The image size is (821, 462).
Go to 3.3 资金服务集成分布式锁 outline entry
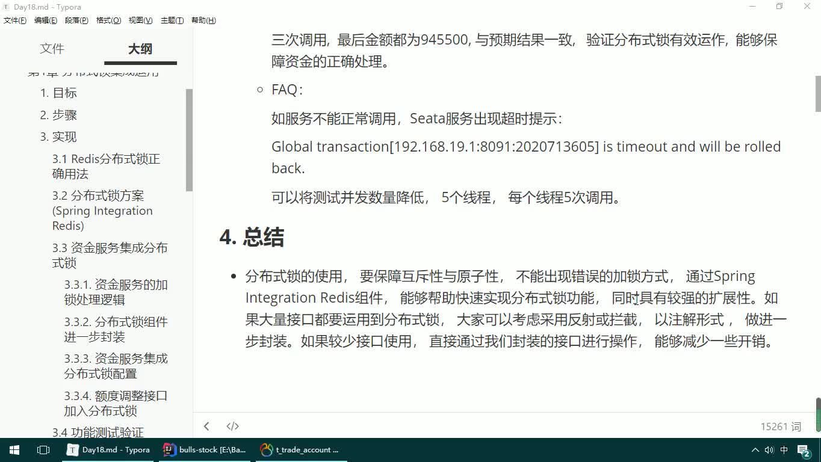pos(110,255)
